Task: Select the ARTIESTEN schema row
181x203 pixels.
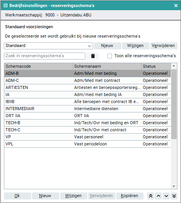Action: [x=87, y=87]
